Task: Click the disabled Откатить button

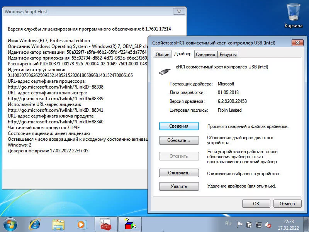Action: tap(179, 156)
